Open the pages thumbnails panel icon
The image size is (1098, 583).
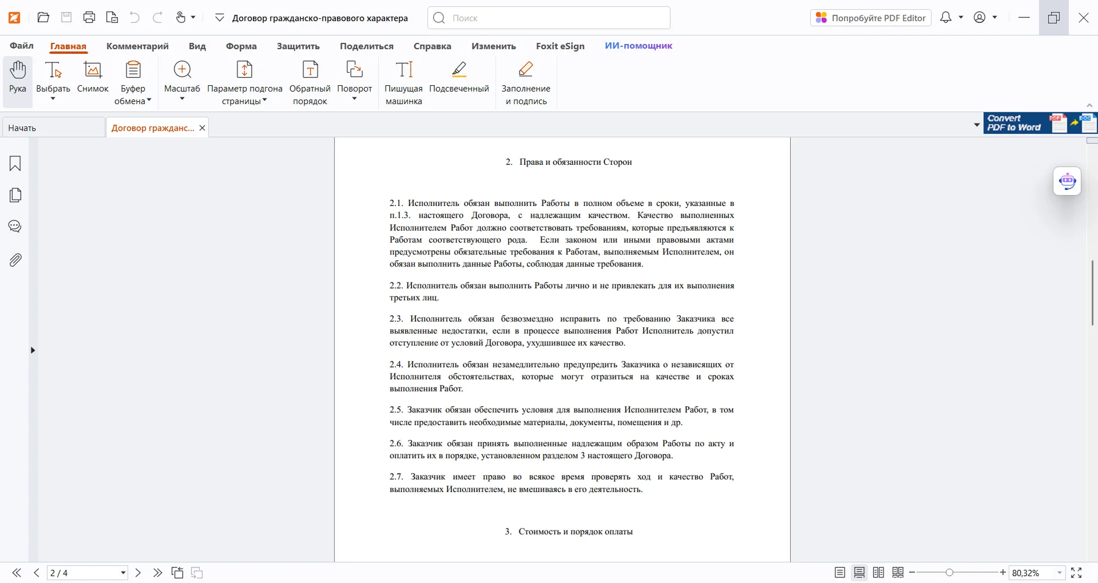[x=15, y=195]
